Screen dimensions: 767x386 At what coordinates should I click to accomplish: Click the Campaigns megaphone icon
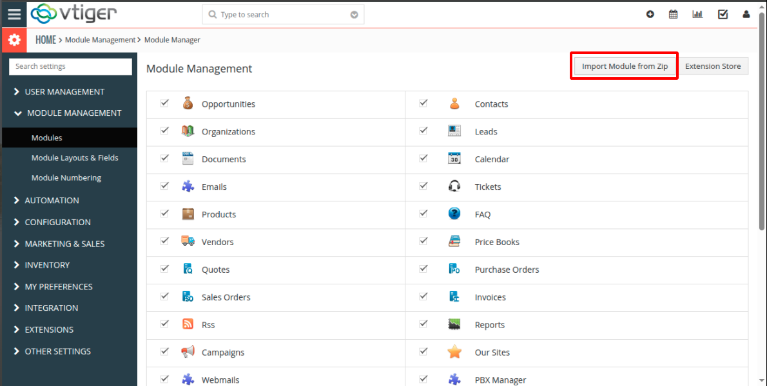188,352
